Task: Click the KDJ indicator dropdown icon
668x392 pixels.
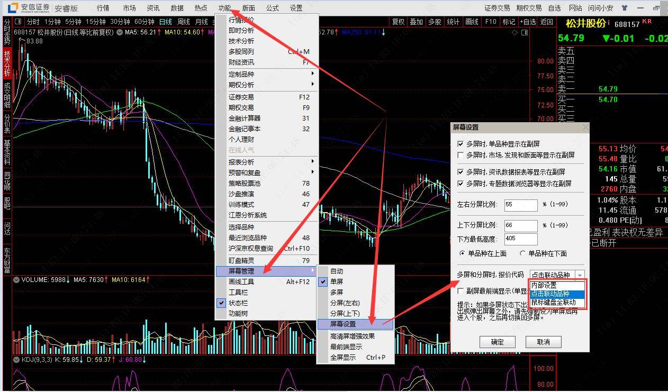Action: click(17, 360)
